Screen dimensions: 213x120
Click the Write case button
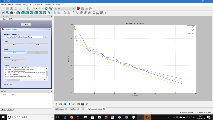pos(15,45)
